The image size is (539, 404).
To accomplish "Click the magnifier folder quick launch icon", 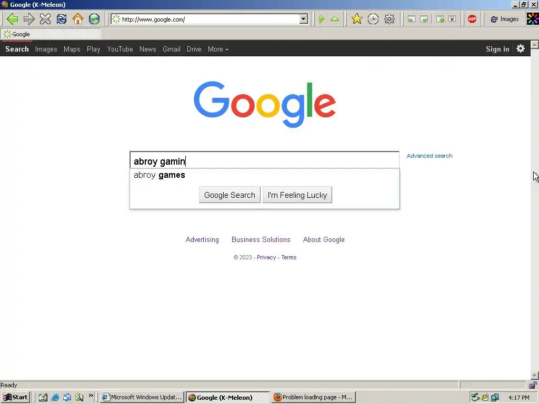I will coord(79,397).
